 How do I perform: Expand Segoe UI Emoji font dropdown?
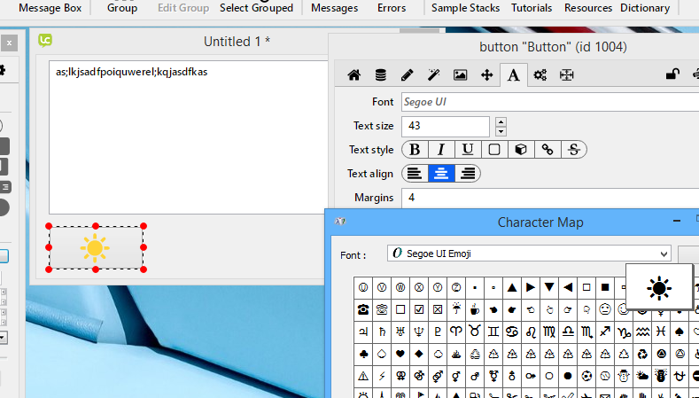(664, 254)
